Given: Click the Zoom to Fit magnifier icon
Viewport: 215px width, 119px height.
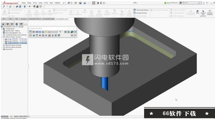Looking at the screenshot, I should click(4, 7).
